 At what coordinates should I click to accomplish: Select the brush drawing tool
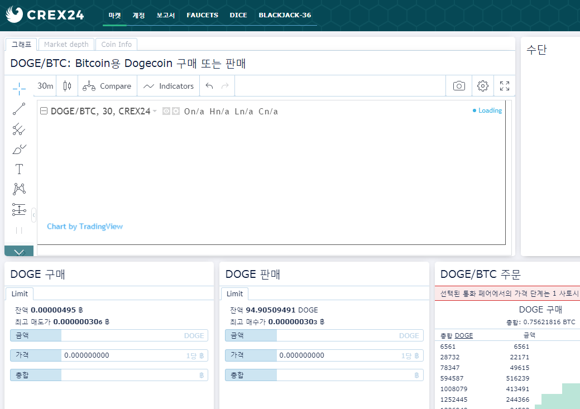19,149
